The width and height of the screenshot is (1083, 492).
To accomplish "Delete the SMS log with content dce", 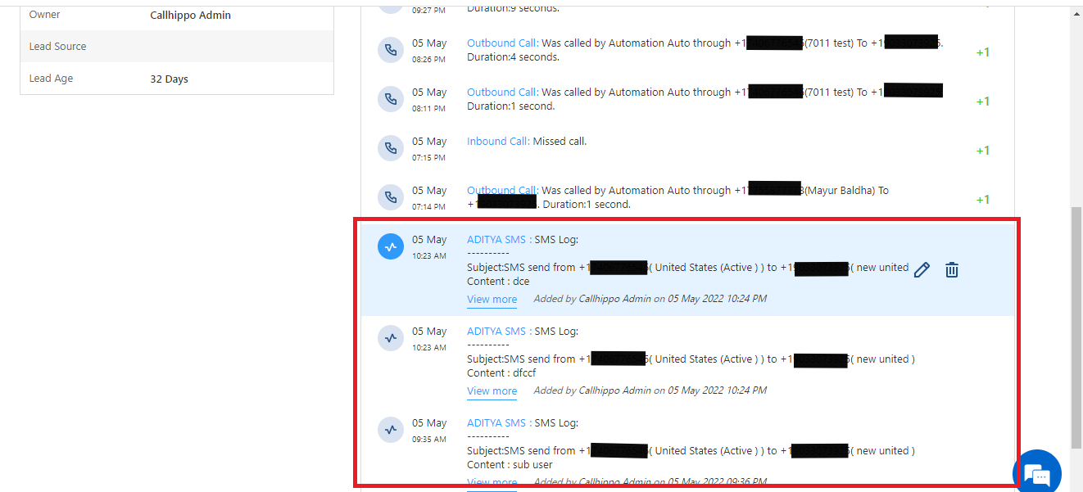I will tap(952, 269).
